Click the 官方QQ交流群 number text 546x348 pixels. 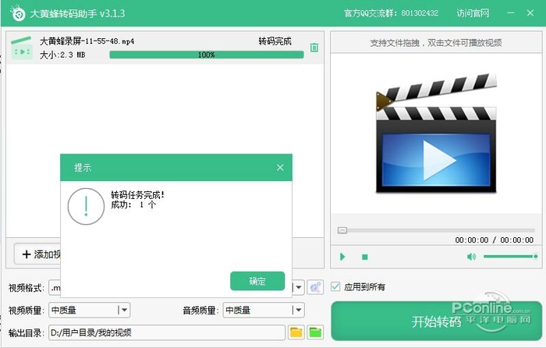tap(391, 13)
